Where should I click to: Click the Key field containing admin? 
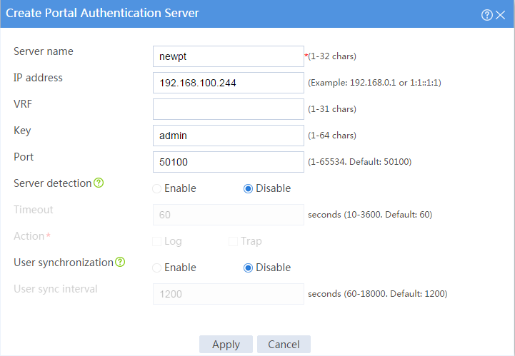pos(229,136)
